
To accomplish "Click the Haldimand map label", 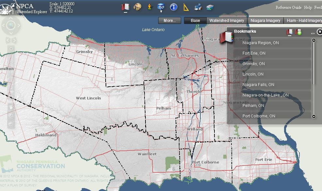I will coord(46,135).
